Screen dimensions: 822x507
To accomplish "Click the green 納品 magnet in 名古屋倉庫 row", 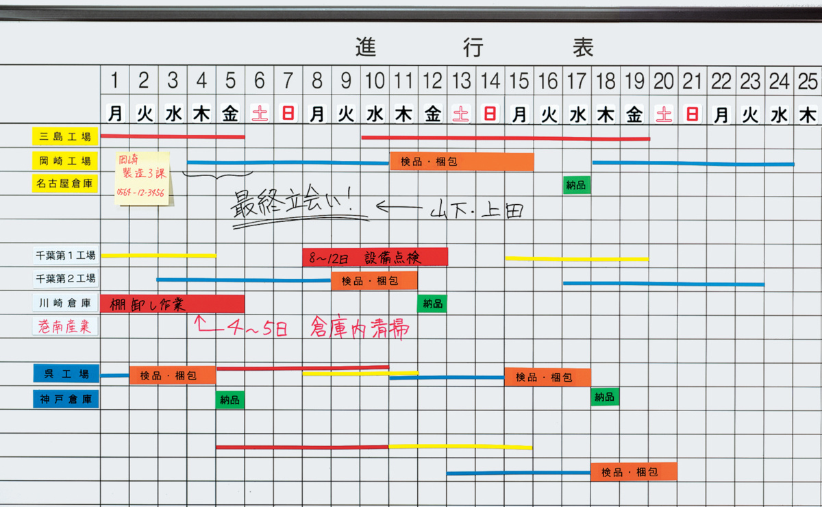I will [x=576, y=184].
